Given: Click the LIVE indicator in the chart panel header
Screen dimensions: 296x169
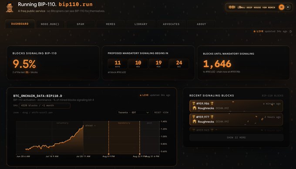Looking at the screenshot, I should point(144,95).
